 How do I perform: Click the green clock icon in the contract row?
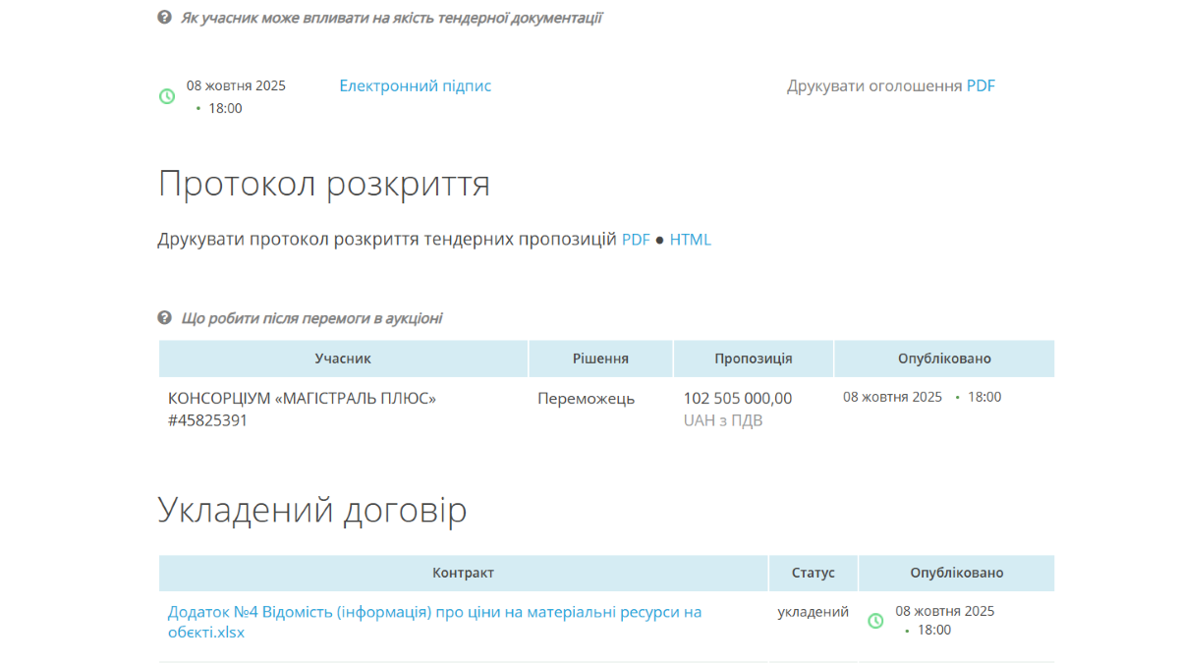[x=875, y=621]
